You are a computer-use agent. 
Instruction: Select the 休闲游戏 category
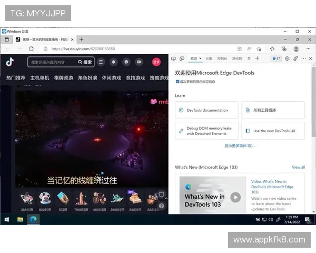click(x=112, y=78)
